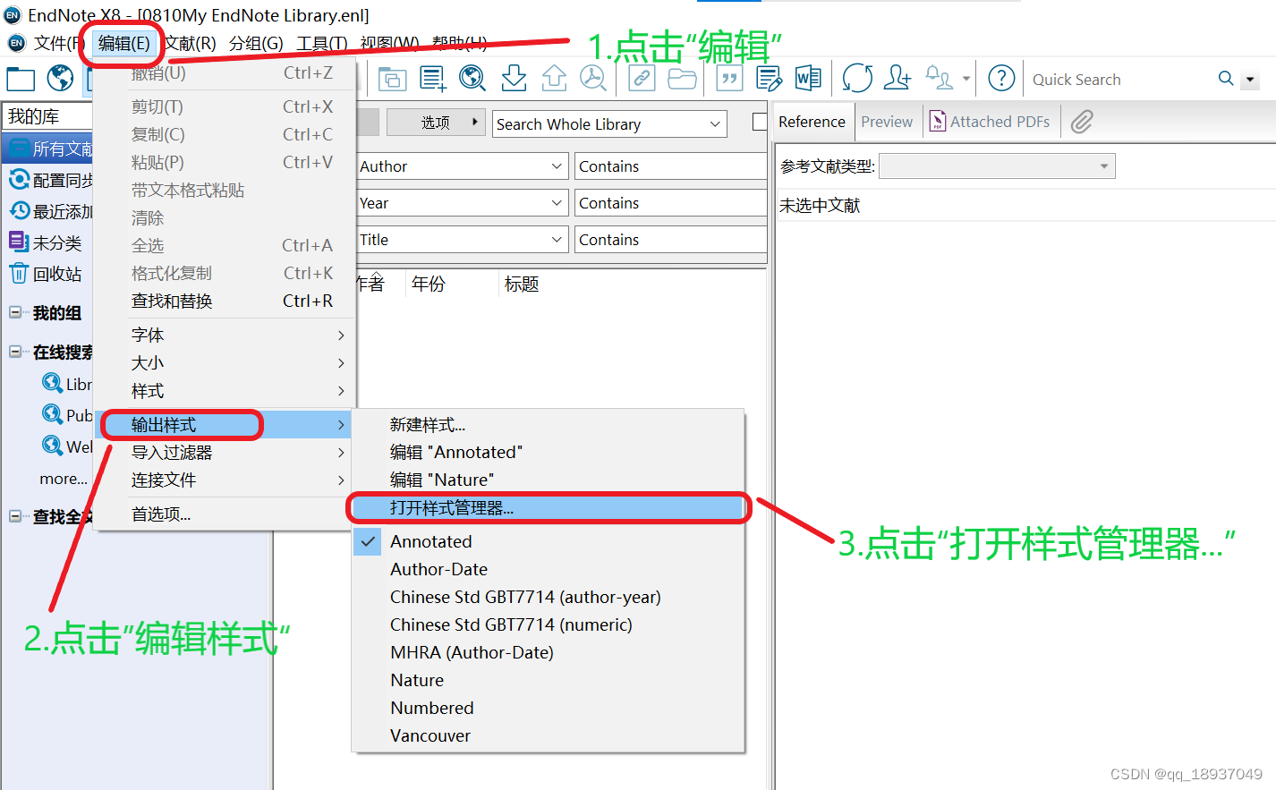
Task: Open the activity feed dropdown arrow
Action: [x=966, y=79]
